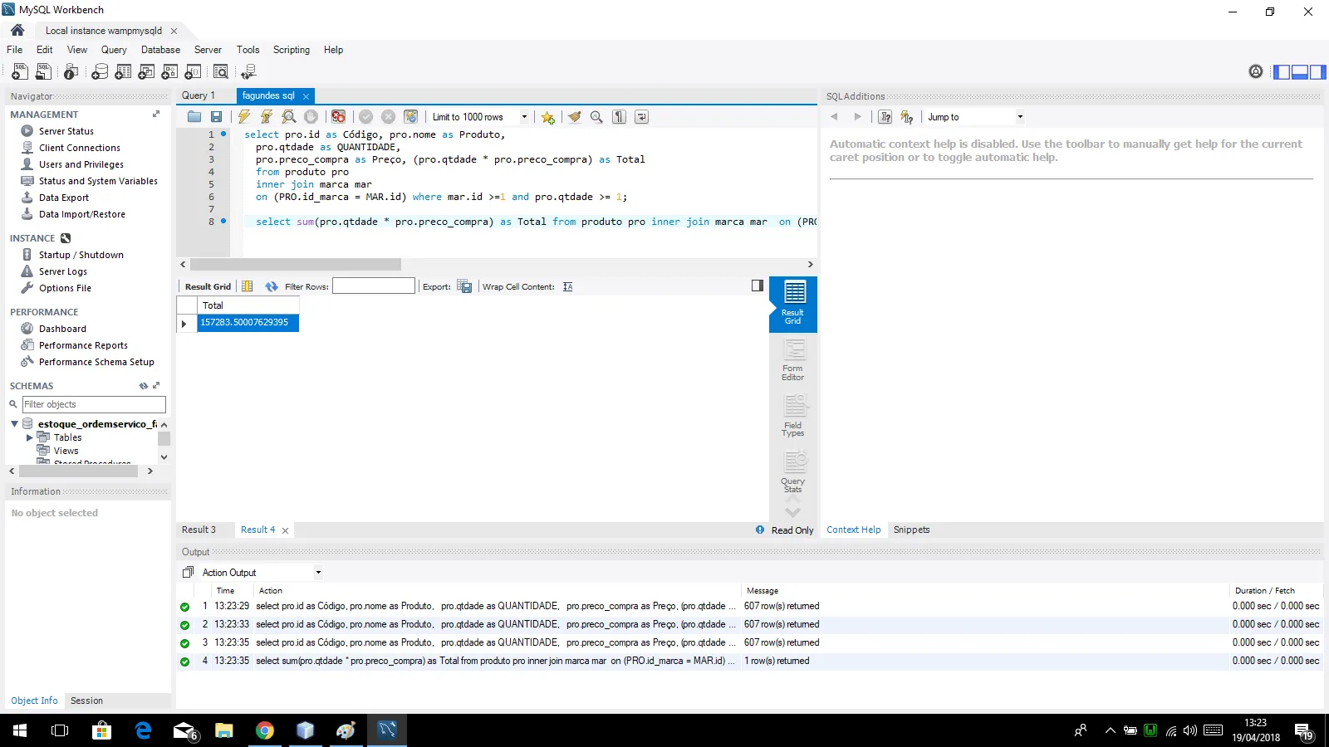Toggle the bottom output panel visibility
Image resolution: width=1329 pixels, height=747 pixels.
point(1300,72)
